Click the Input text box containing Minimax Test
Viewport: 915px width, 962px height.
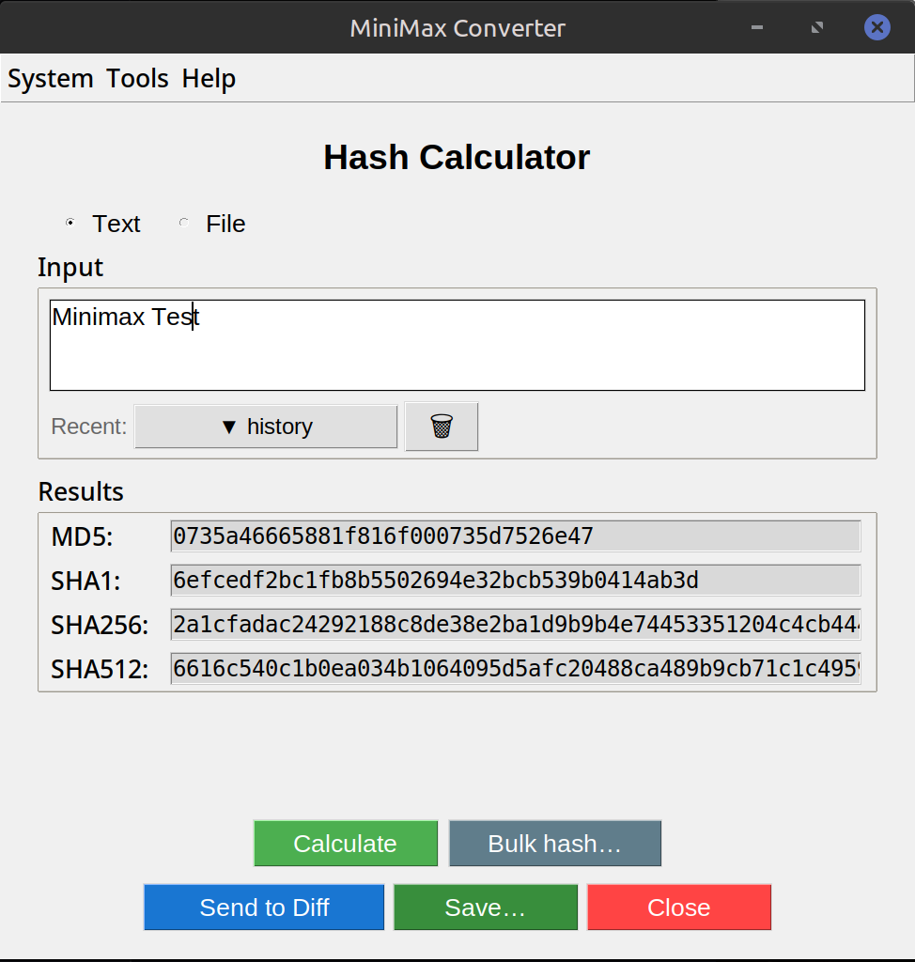457,345
